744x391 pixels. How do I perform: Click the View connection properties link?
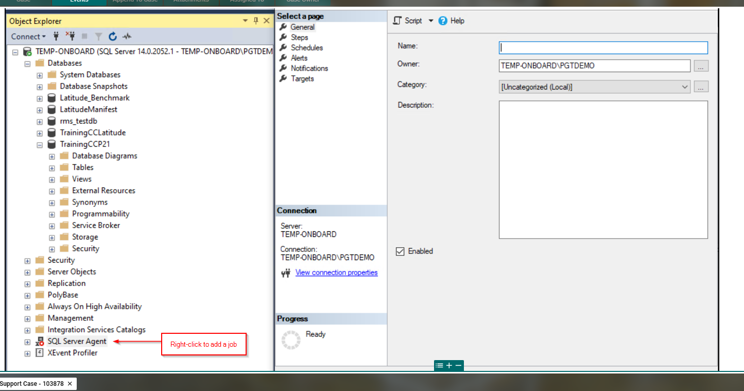tap(336, 273)
